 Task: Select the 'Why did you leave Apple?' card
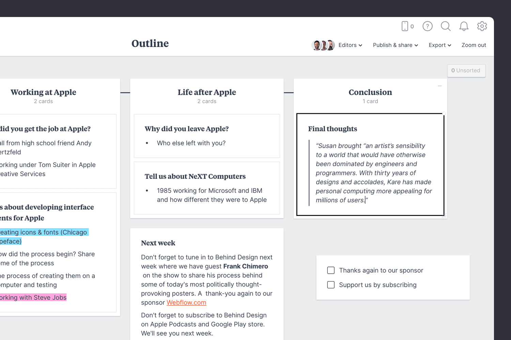(207, 136)
